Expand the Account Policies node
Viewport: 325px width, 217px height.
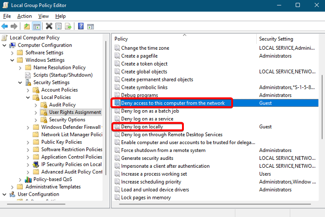28,90
